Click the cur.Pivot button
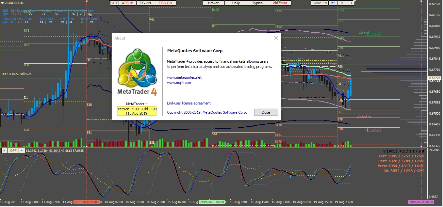443x207 pixels. 280,3
